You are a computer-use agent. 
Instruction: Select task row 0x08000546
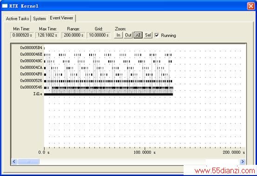(x=31, y=87)
